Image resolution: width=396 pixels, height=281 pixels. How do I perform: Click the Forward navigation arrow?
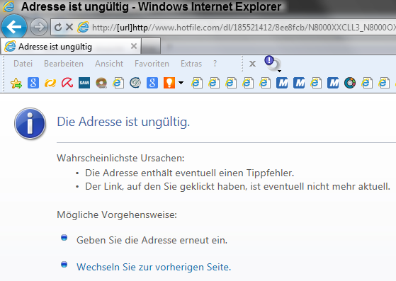tap(39, 27)
